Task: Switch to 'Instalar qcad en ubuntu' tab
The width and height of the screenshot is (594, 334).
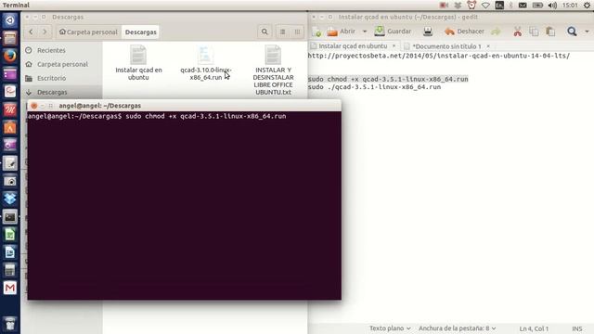Action: coord(353,45)
